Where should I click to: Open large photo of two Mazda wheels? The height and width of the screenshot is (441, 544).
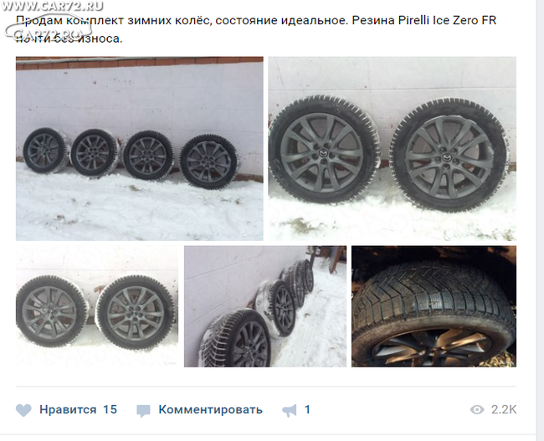coord(392,148)
